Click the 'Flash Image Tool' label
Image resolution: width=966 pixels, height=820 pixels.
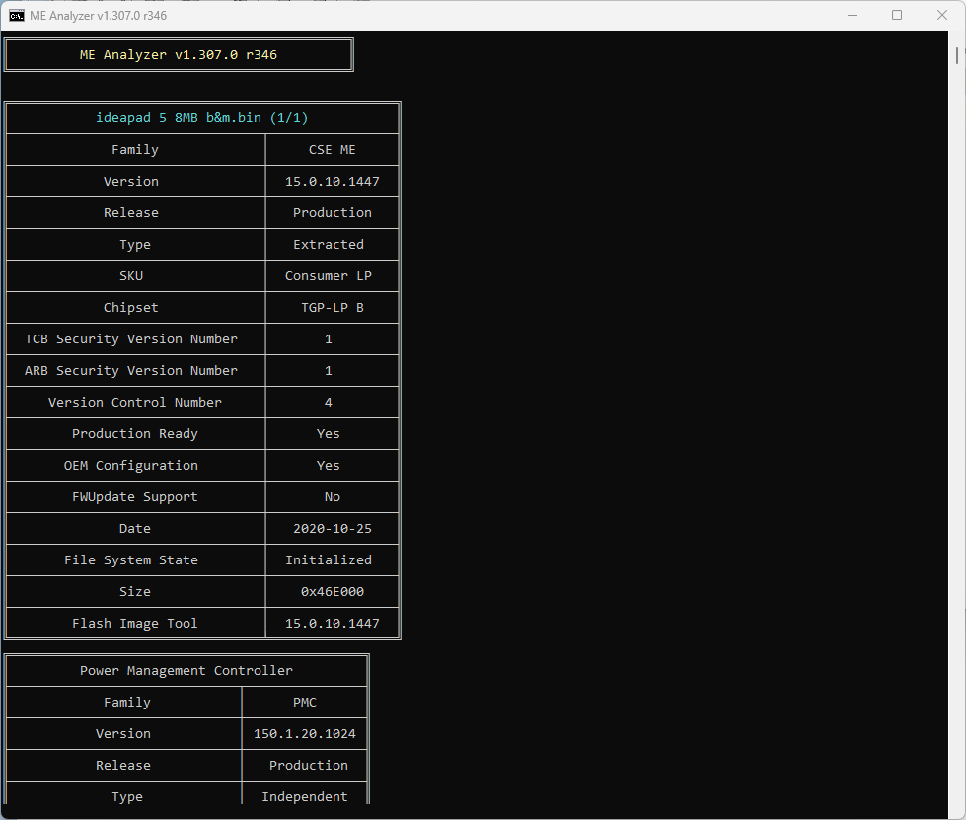(x=135, y=623)
